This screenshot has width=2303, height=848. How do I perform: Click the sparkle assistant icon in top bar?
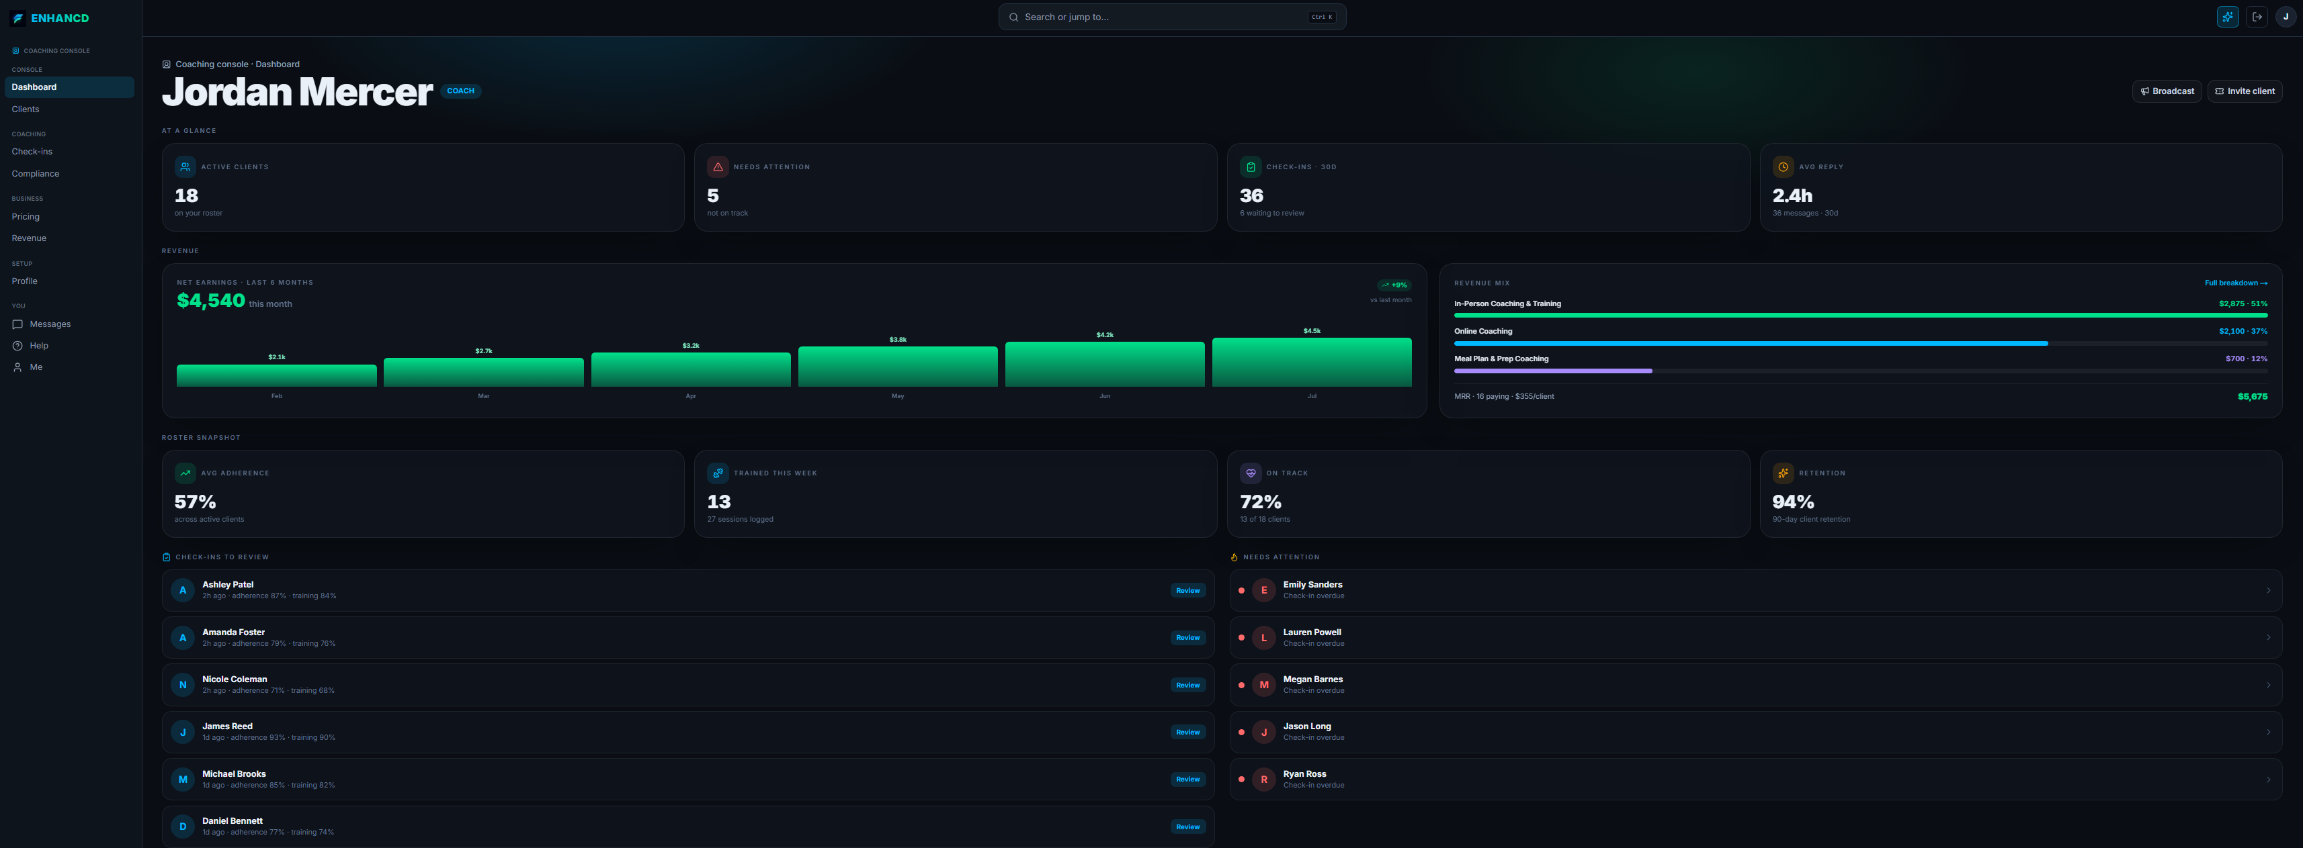(2228, 17)
